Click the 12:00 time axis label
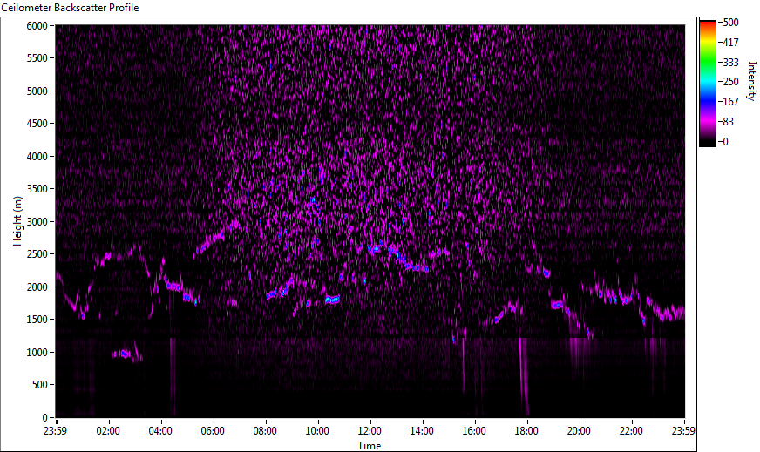Screen dimensions: 760x452 pos(370,431)
